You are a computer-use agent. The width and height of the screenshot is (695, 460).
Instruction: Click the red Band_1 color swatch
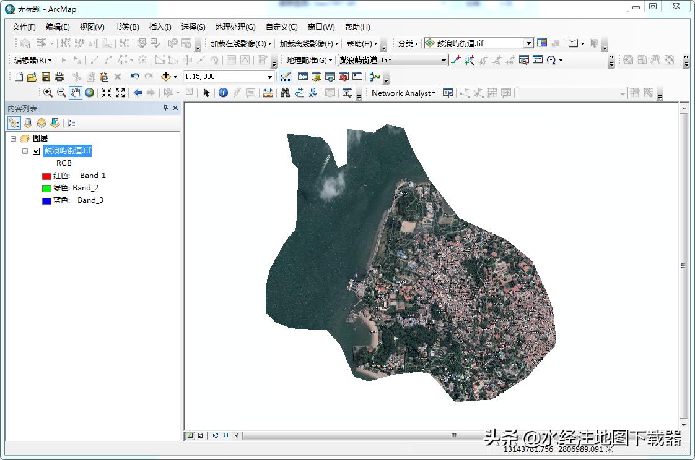click(46, 176)
